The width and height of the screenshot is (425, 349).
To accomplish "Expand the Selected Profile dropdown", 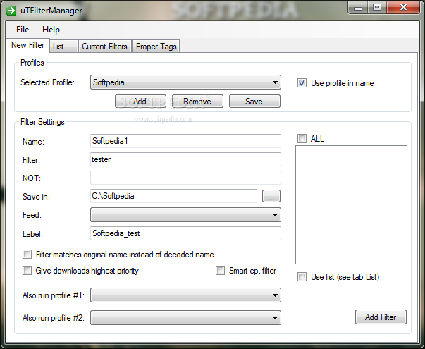I will tap(185, 82).
